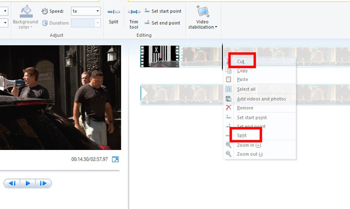Step to the previous frame

(x=12, y=183)
